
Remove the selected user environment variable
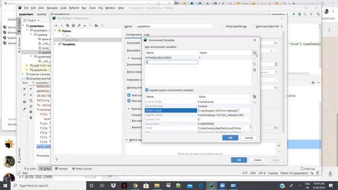pos(255,59)
